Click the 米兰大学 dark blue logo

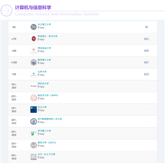(34, 110)
